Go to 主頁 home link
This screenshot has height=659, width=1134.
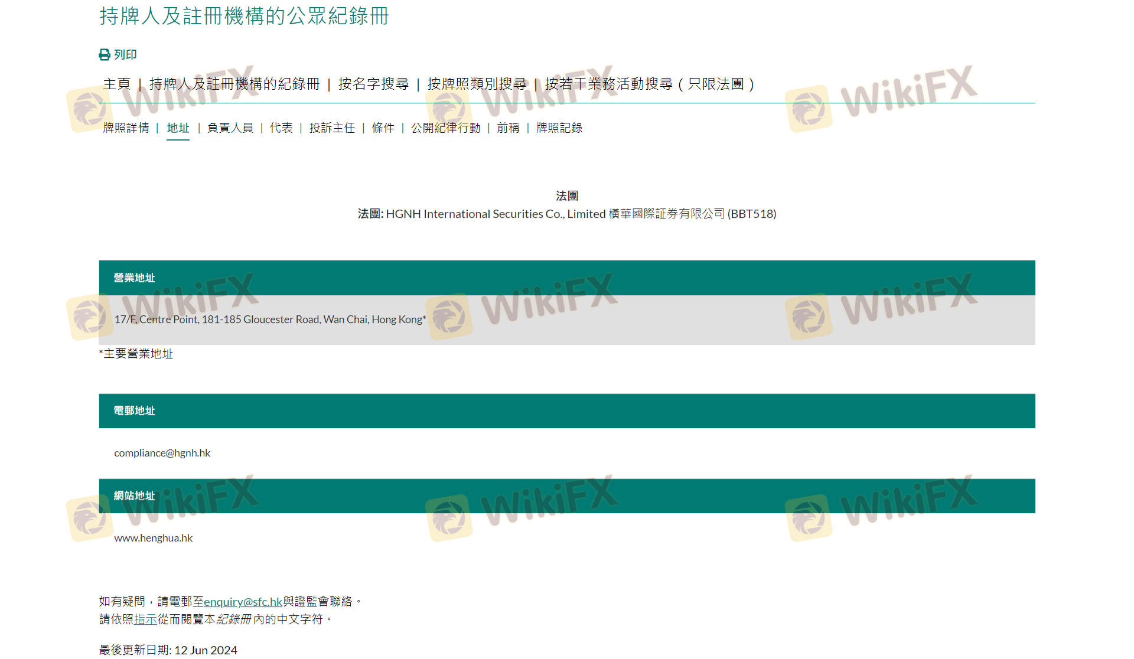116,84
